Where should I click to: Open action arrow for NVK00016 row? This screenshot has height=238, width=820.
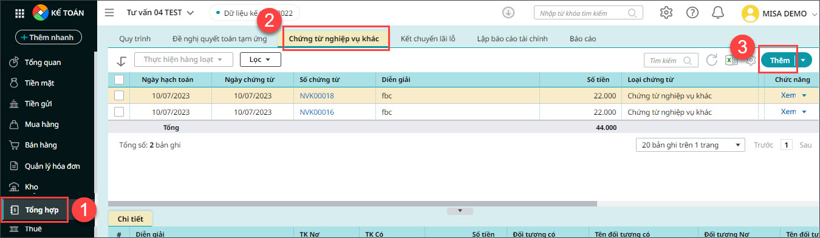tap(804, 112)
